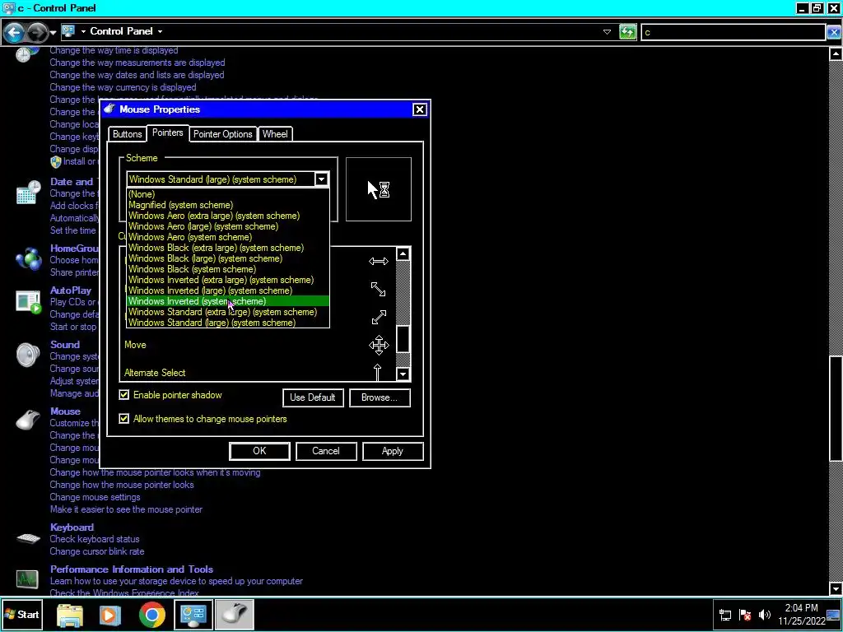Click the Use Default button
Viewport: 843px width, 632px height.
[x=313, y=397]
